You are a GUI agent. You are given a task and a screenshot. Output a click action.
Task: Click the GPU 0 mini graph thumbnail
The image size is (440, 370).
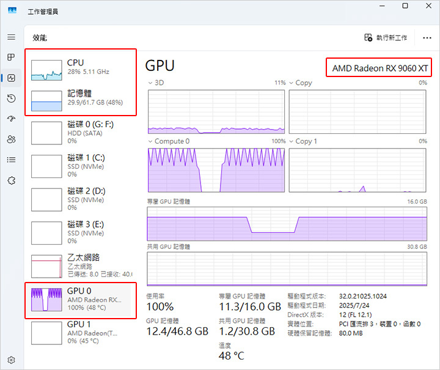46,300
